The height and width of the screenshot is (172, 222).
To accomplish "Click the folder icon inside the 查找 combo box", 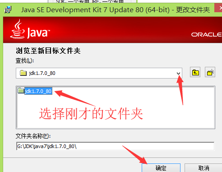I will [x=23, y=73].
